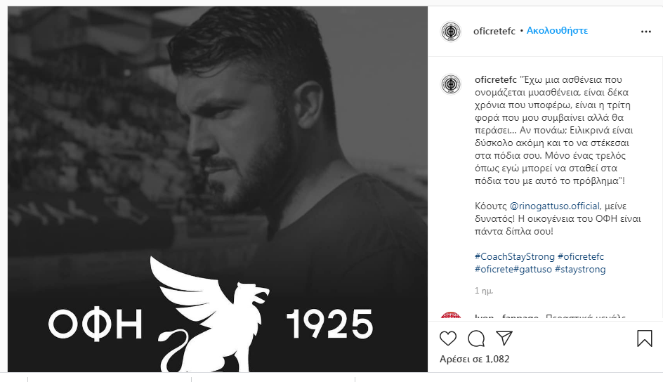
Task: Open the #staystrong hashtag
Action: click(580, 269)
